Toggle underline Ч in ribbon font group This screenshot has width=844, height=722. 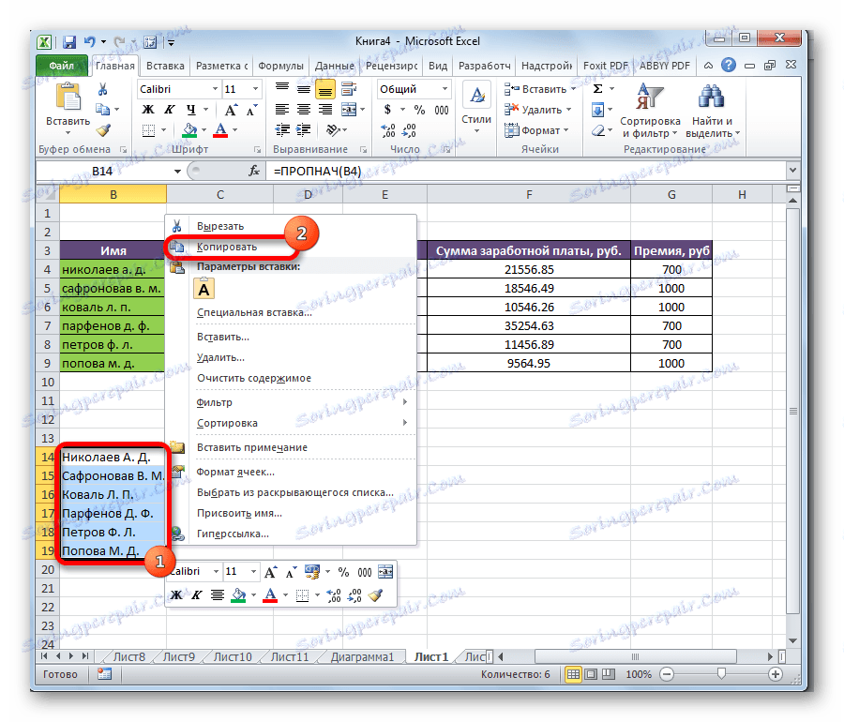click(x=190, y=110)
